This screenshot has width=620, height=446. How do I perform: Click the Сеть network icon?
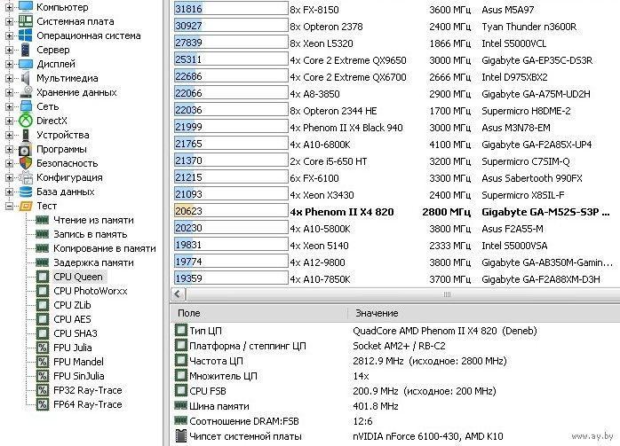click(x=26, y=106)
